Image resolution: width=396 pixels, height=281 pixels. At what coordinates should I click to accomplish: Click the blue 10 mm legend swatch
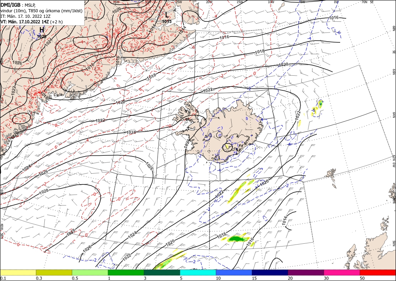(x=234, y=272)
